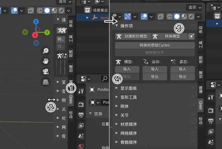Switch to the MMD sidebar tab in the right screenshot
Screen dimensions: 222x149
pyautogui.click(x=201, y=105)
